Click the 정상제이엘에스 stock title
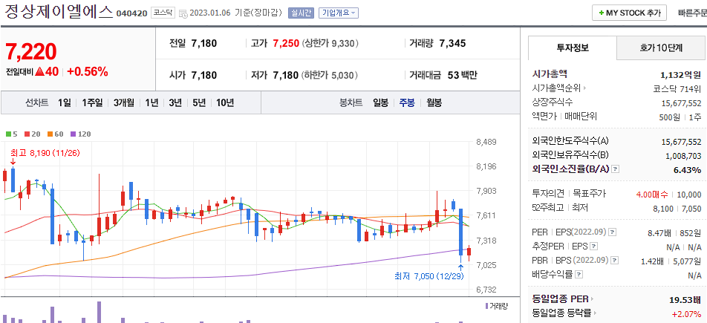The width and height of the screenshot is (707, 323). 58,12
